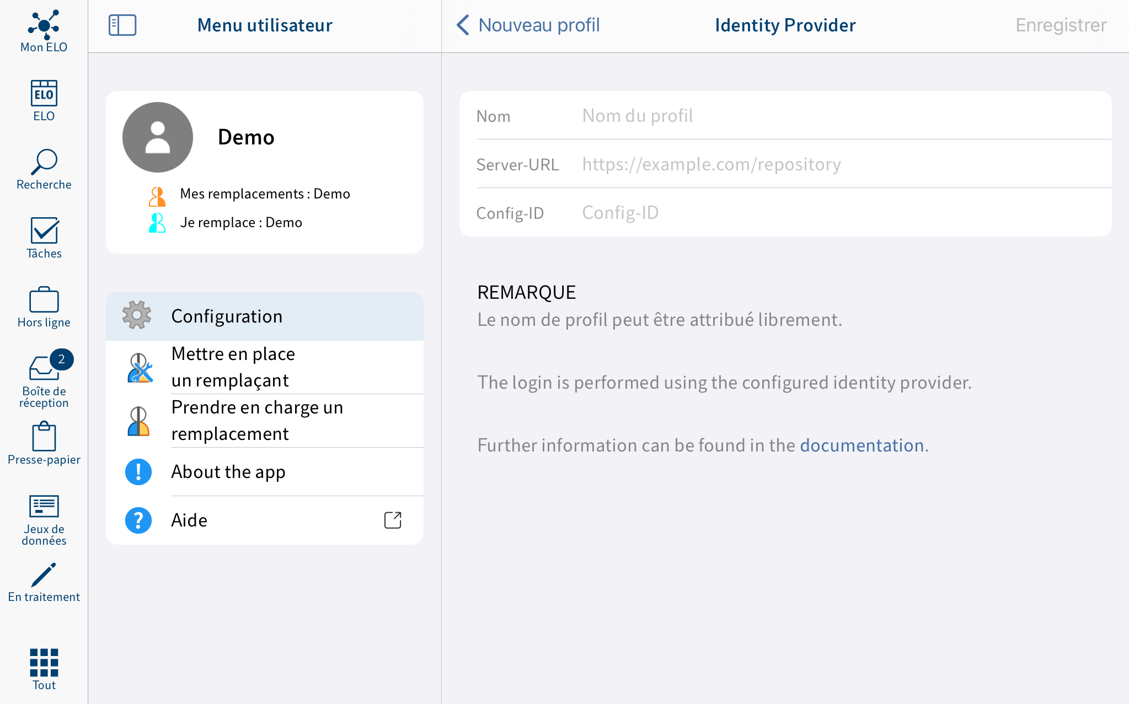This screenshot has width=1129, height=704.
Task: Click Configuration menu item
Action: pos(264,315)
